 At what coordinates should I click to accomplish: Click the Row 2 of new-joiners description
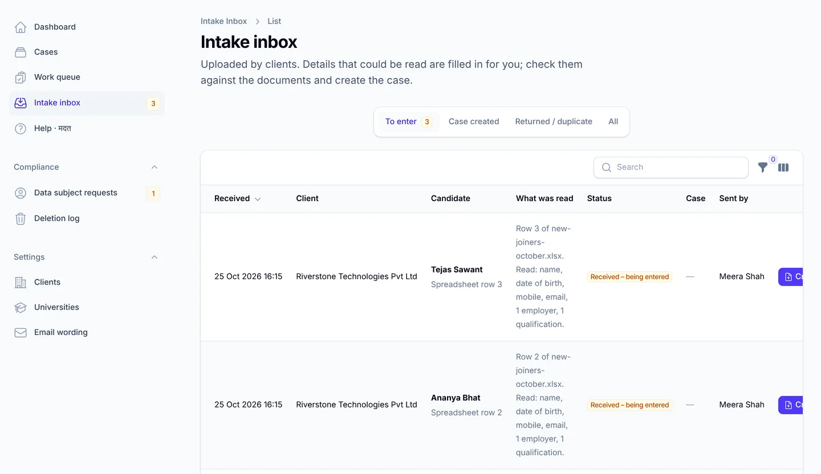(x=543, y=404)
